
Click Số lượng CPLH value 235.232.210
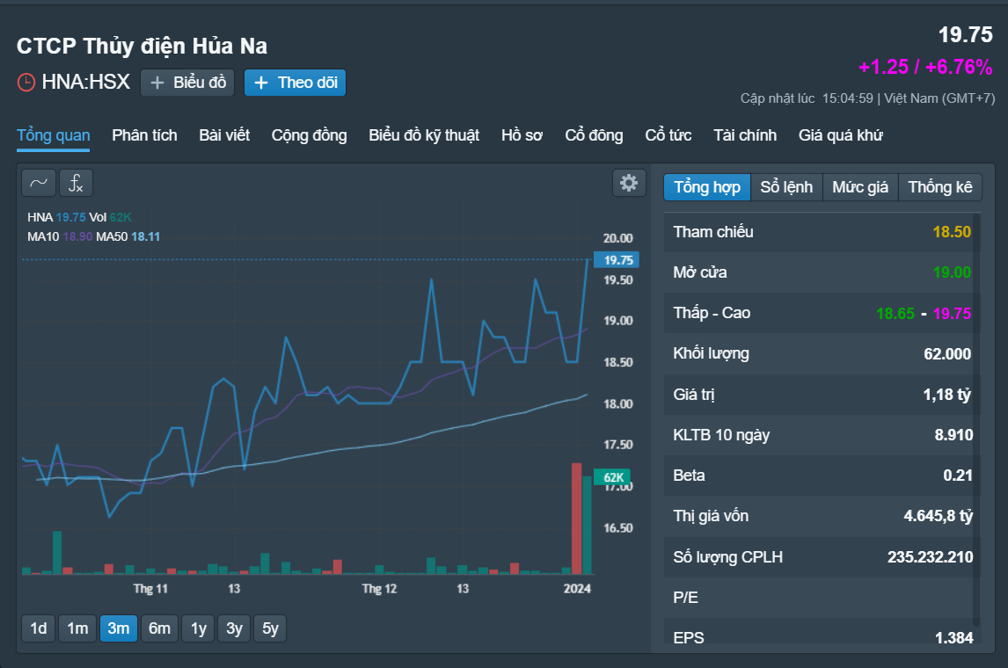click(931, 557)
